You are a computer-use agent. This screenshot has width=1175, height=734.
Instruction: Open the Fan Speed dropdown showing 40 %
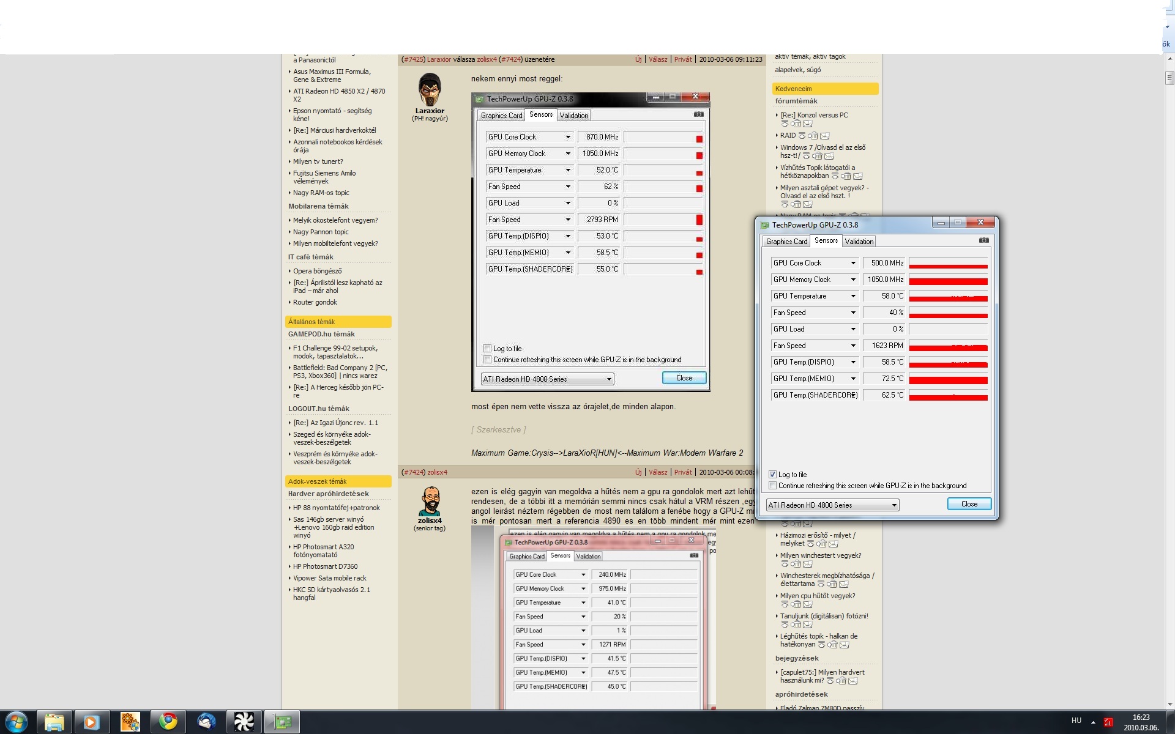pyautogui.click(x=815, y=313)
